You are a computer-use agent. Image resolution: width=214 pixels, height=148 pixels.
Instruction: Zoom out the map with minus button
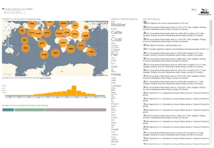[9, 52]
